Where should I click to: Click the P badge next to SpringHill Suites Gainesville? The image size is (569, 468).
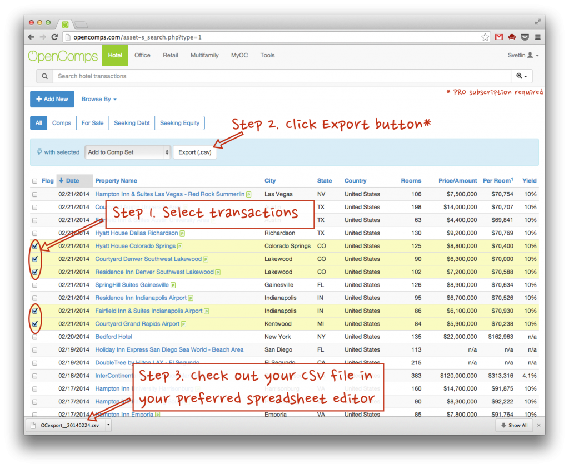(x=173, y=285)
